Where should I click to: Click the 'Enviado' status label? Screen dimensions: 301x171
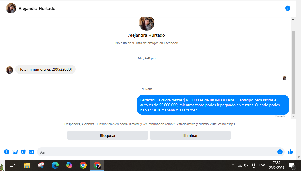[281, 116]
